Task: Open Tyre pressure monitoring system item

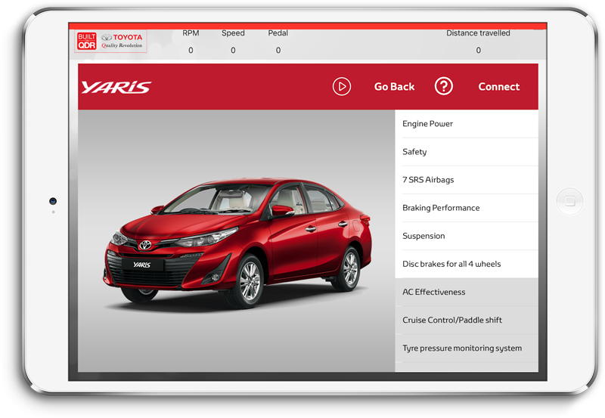Action: point(466,348)
